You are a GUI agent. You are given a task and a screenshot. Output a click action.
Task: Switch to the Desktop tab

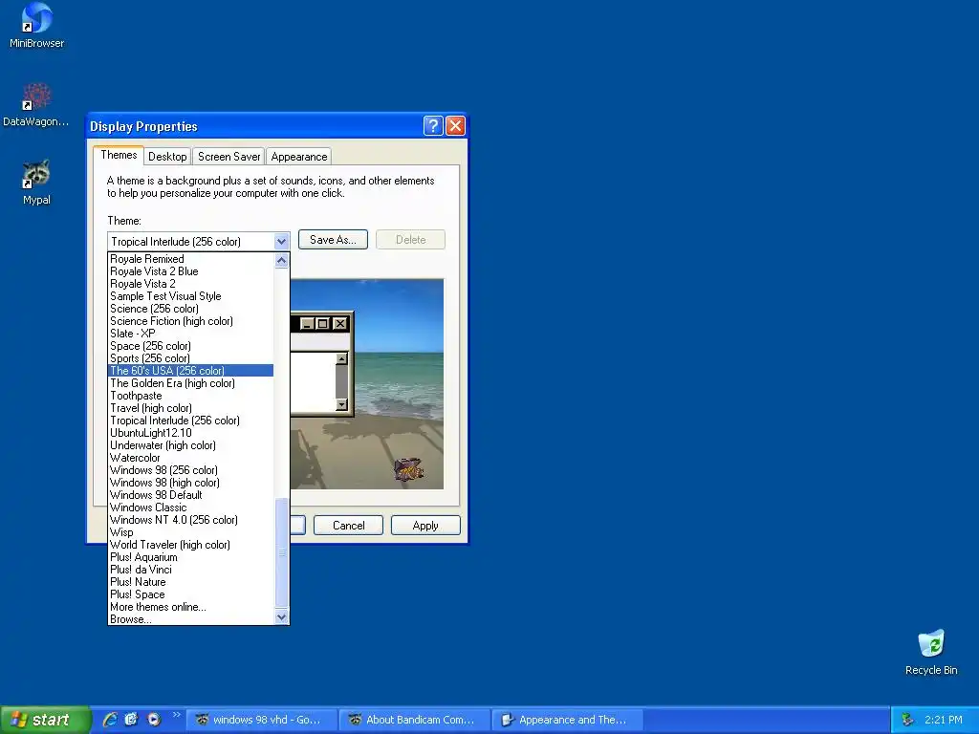click(167, 157)
